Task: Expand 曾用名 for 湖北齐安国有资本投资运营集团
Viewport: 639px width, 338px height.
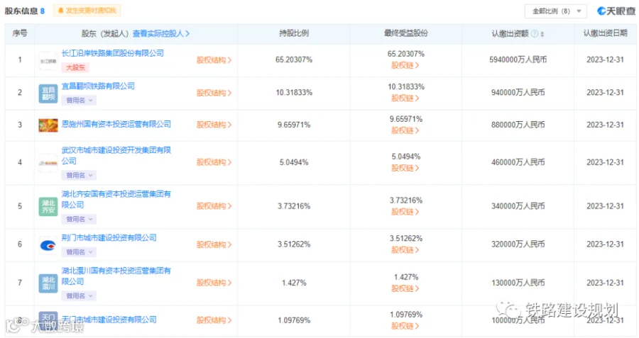Action: click(x=79, y=219)
